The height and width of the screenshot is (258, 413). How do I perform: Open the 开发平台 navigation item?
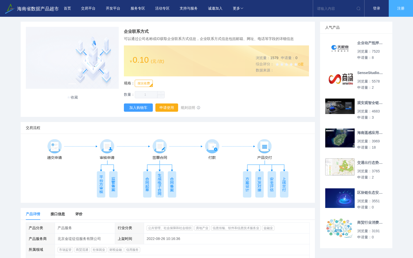click(x=113, y=9)
